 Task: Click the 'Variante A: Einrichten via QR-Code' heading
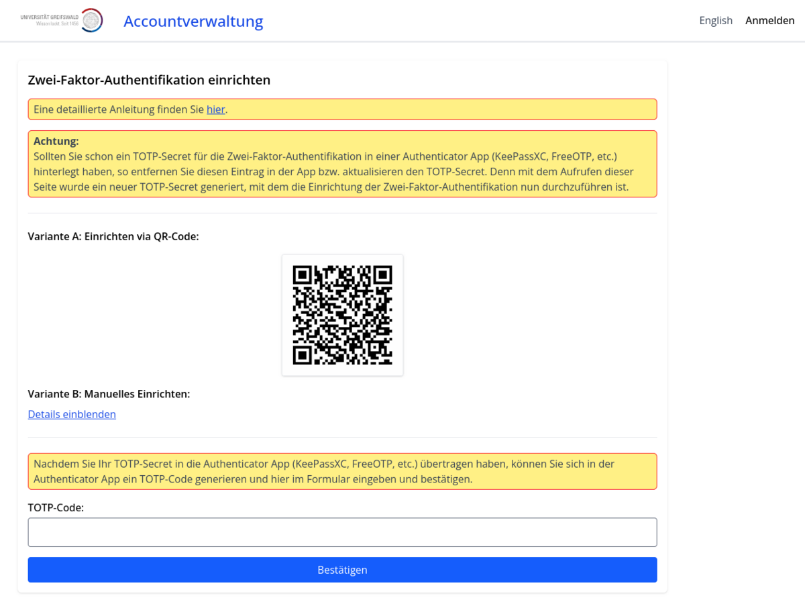[113, 236]
